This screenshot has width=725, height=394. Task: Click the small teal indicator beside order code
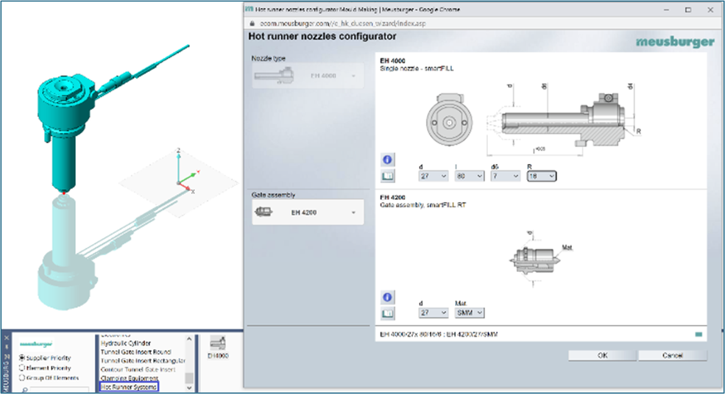point(698,335)
